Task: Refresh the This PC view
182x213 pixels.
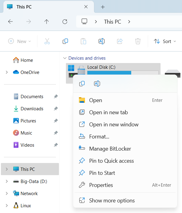Action: coord(65,22)
